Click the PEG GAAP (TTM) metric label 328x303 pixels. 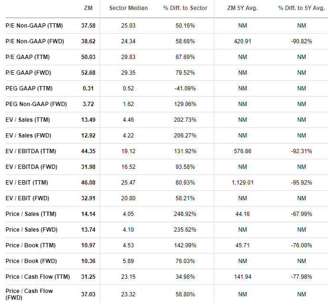[x=29, y=88]
